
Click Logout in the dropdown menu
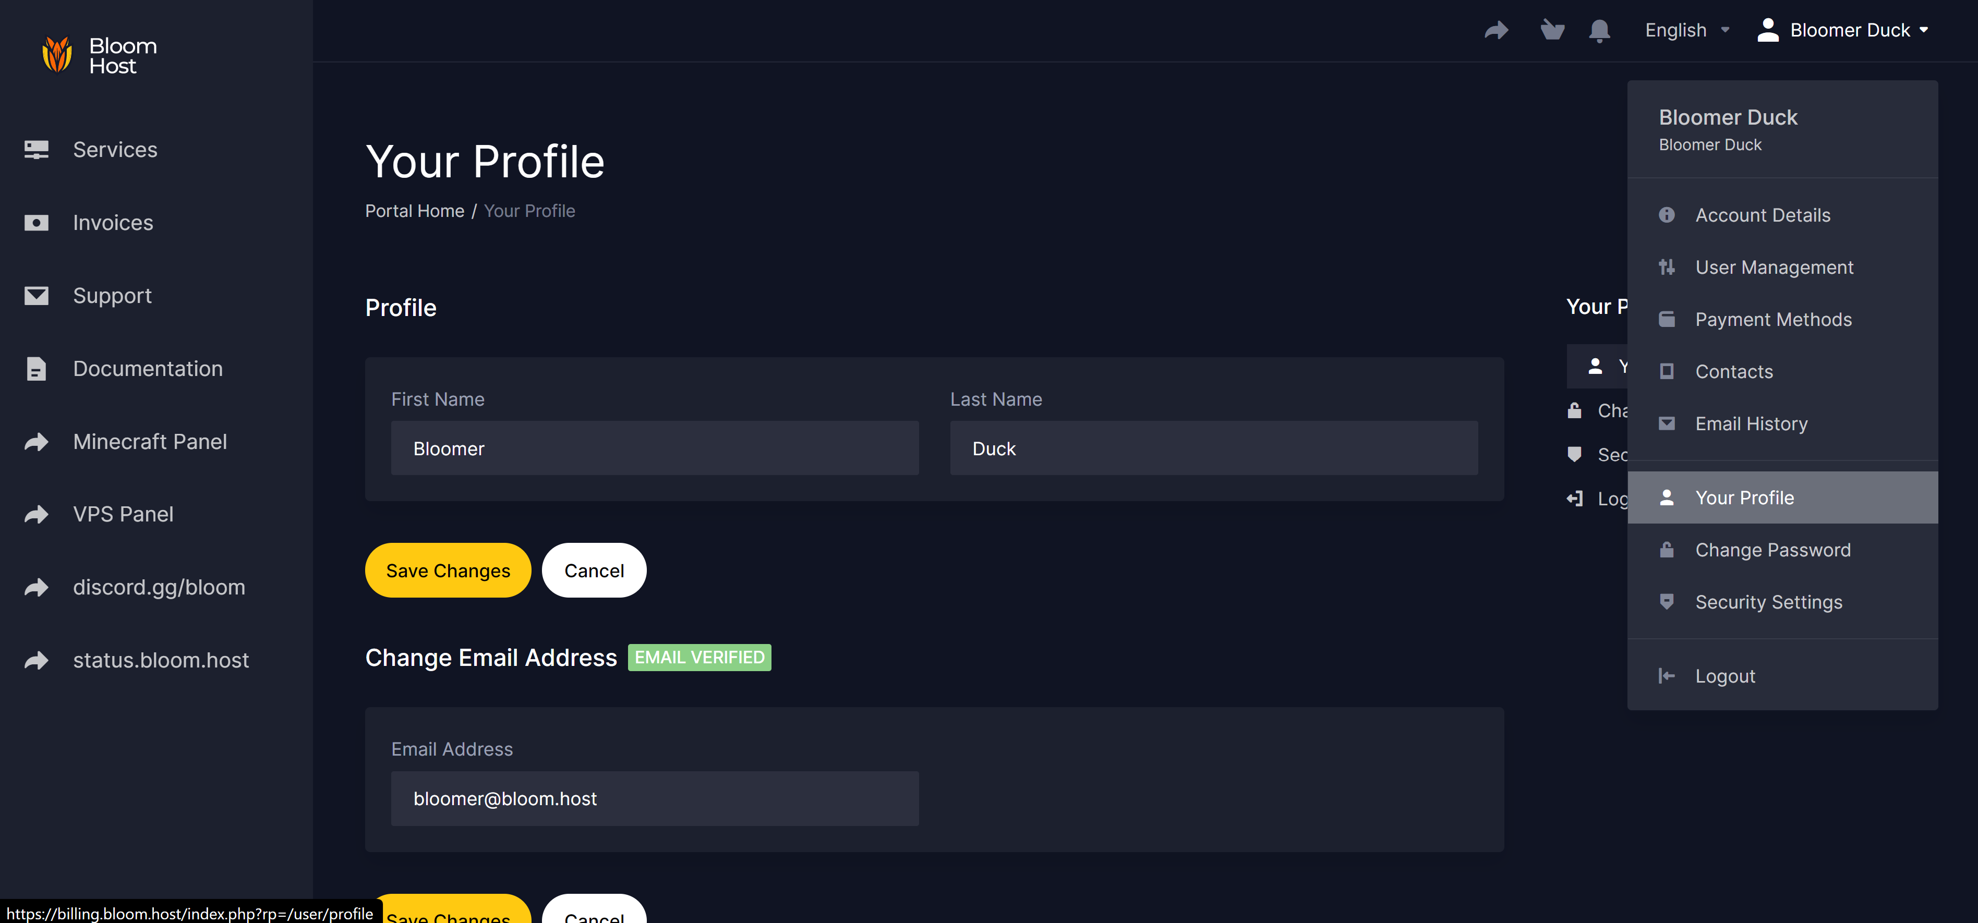pos(1724,676)
